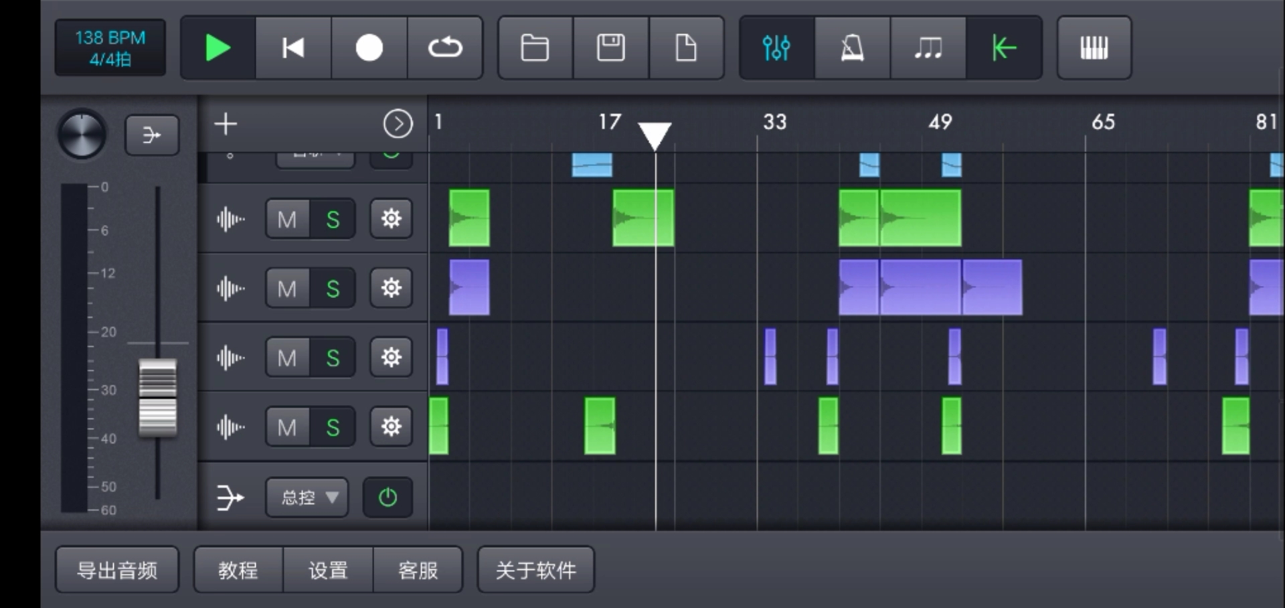Screen dimensions: 1285x608
Task: Jump to bar 65 on the timeline ruler
Action: [1104, 122]
